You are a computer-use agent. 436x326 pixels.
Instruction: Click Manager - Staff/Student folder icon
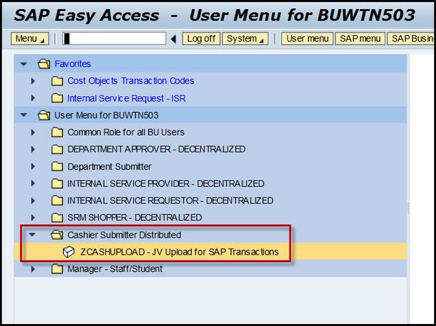[x=58, y=269]
